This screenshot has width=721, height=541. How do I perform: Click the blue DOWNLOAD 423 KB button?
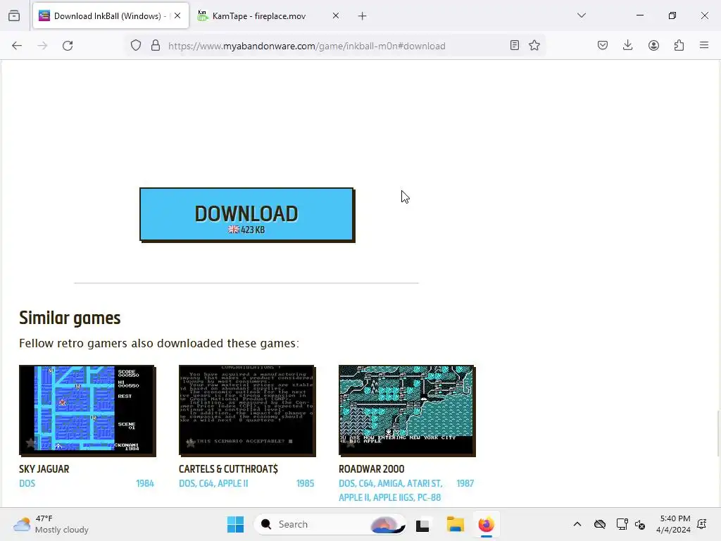click(247, 214)
